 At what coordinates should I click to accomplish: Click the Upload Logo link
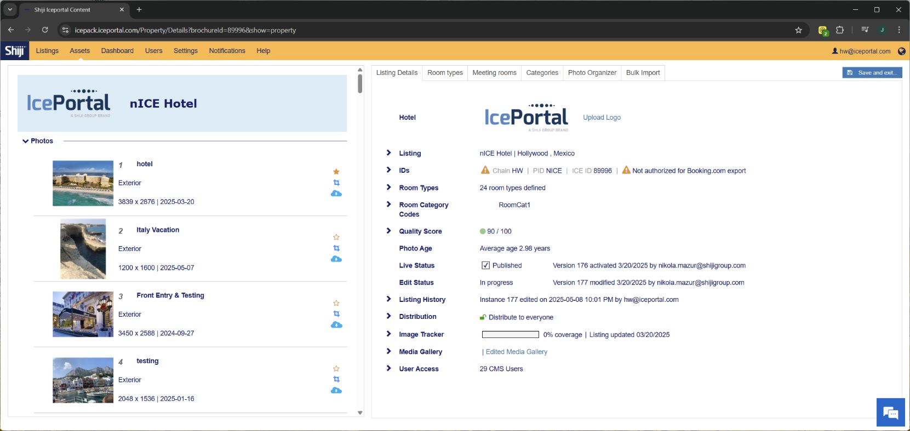tap(602, 118)
